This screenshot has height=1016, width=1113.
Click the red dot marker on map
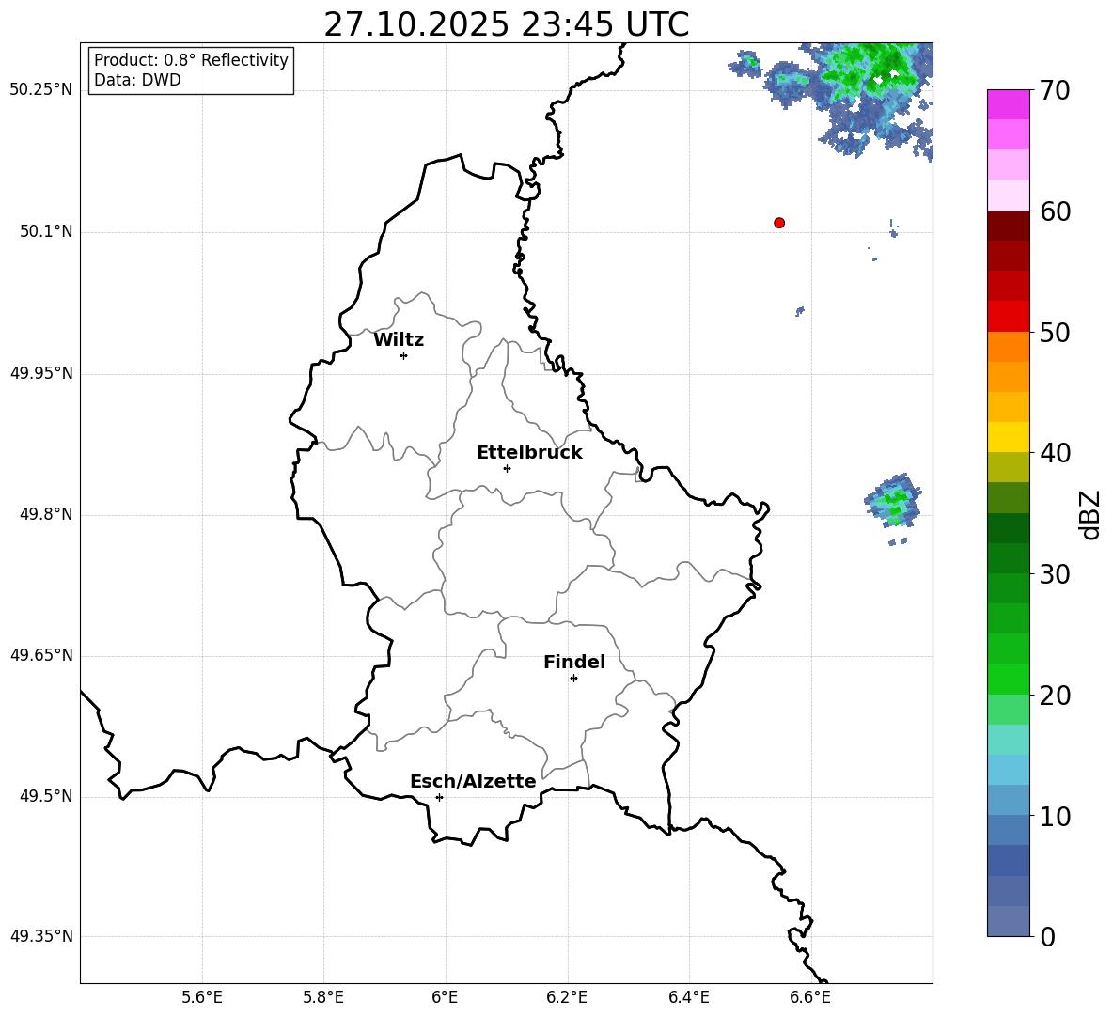click(x=779, y=223)
